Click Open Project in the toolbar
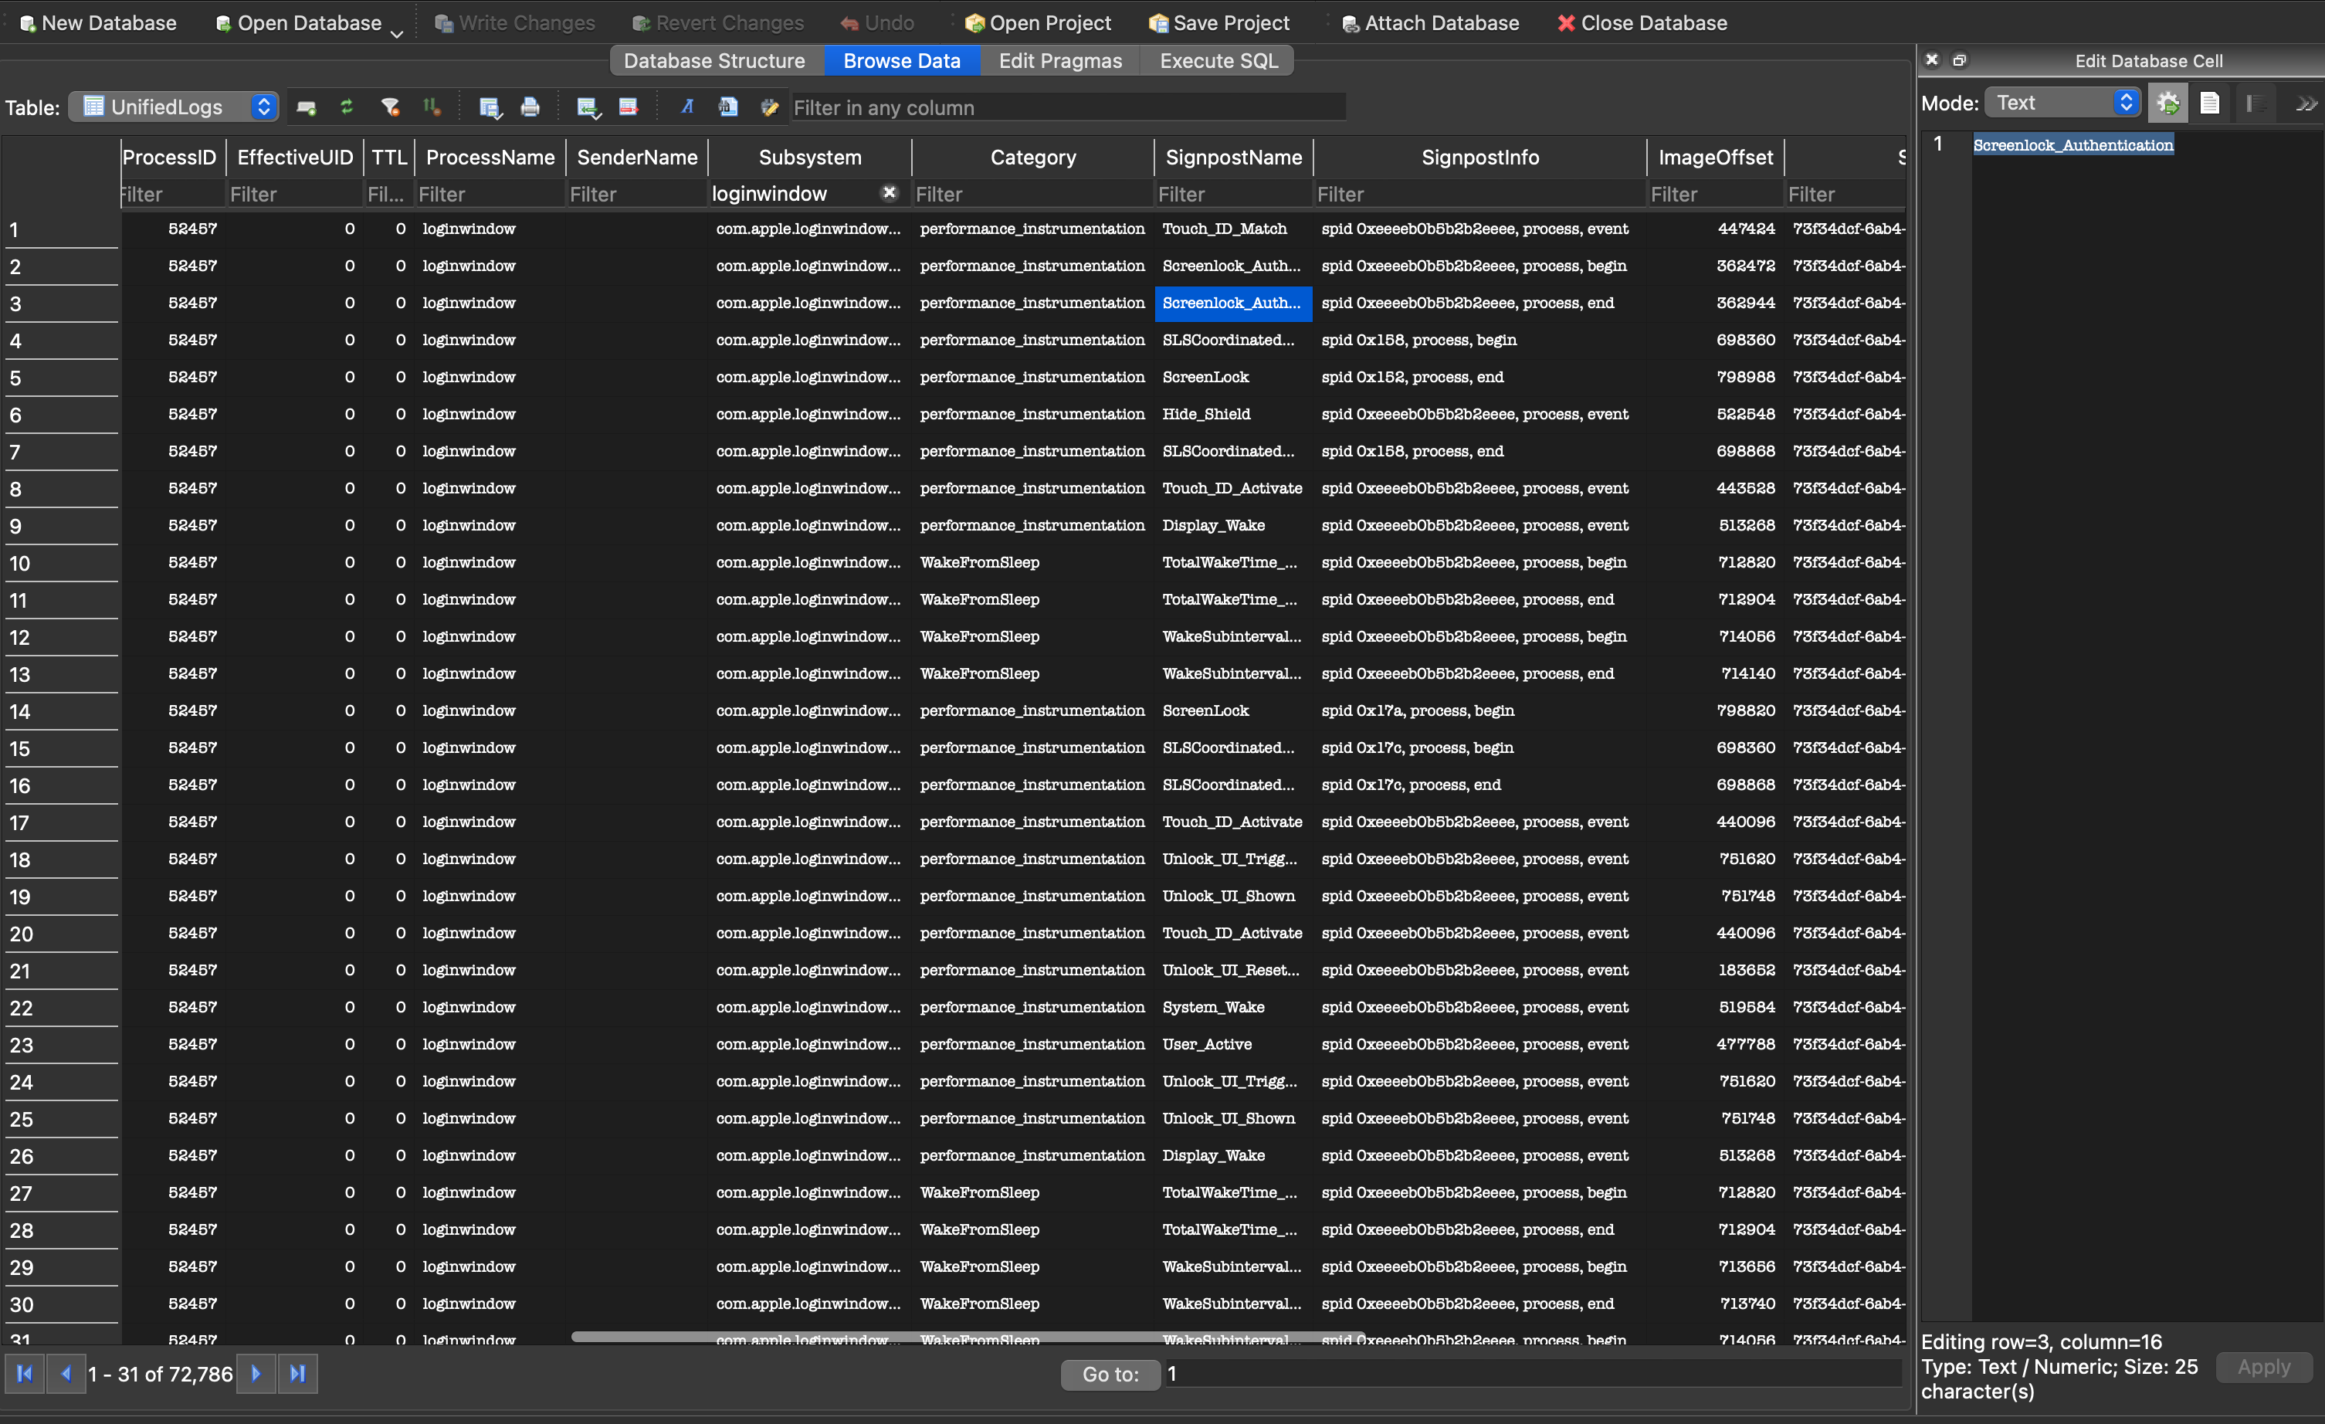Viewport: 2325px width, 1424px height. pos(1038,24)
